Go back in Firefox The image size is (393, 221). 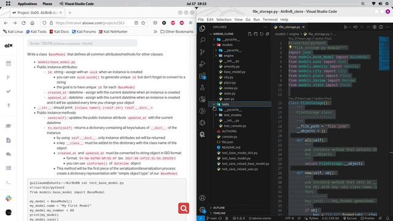coord(6,23)
